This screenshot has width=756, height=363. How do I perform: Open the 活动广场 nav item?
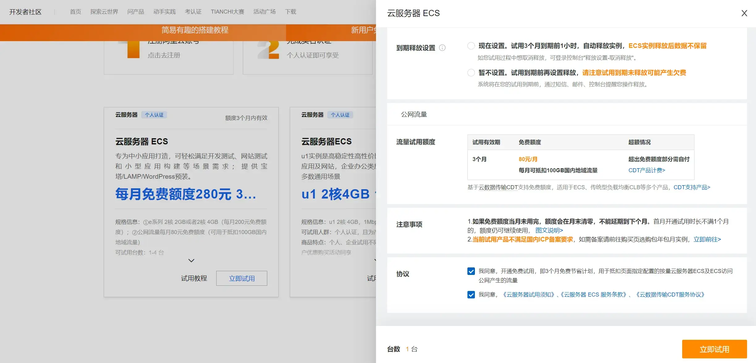264,12
